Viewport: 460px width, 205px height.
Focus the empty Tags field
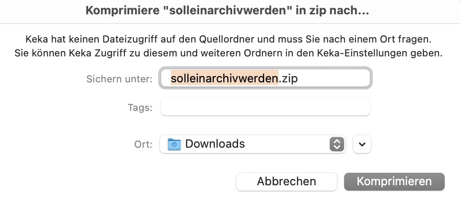[265, 107]
